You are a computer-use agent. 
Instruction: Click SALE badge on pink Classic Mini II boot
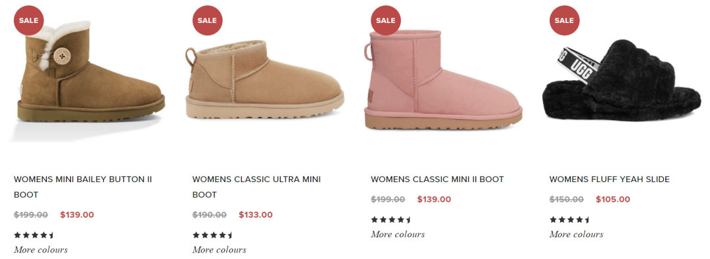tap(386, 20)
